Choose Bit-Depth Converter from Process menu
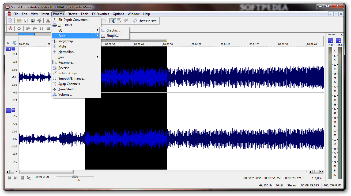 pyautogui.click(x=76, y=20)
